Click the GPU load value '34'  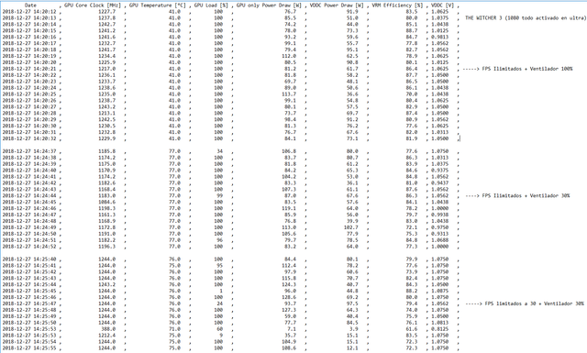220,151
